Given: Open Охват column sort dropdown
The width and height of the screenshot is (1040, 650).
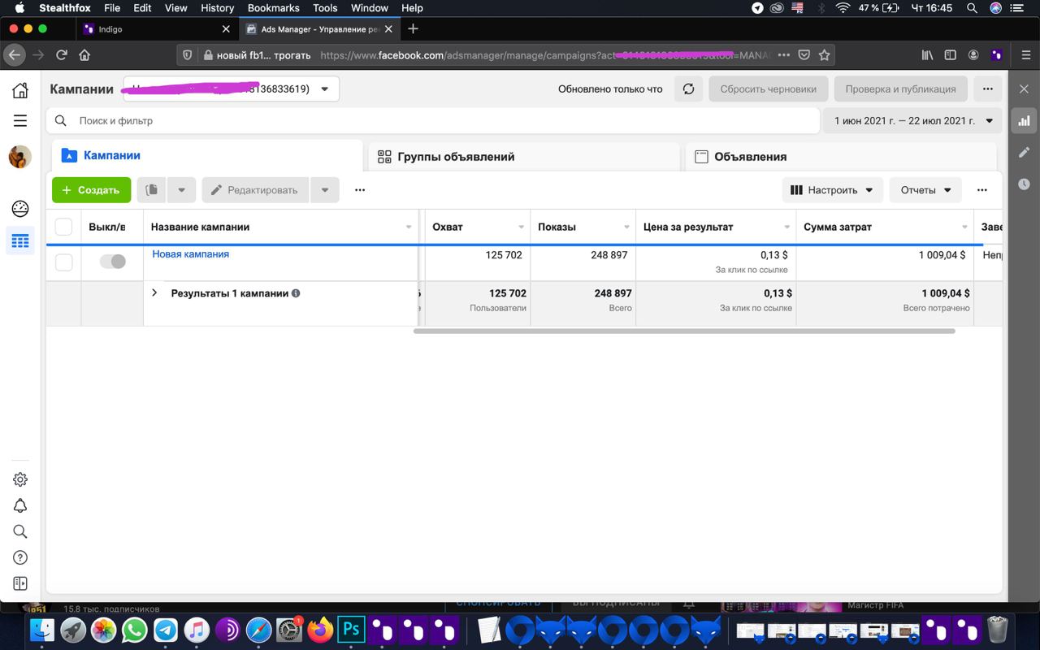Looking at the screenshot, I should pos(521,227).
